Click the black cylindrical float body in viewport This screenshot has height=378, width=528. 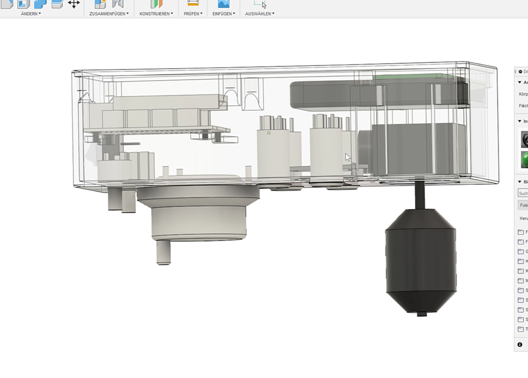(x=421, y=261)
